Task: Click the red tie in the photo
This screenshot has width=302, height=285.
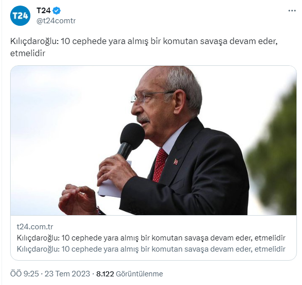Action: tap(160, 166)
